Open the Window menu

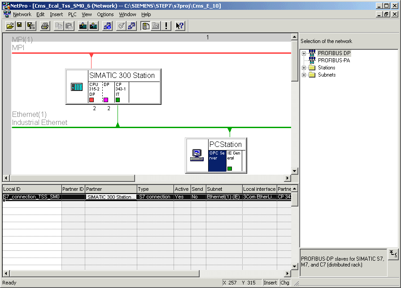(x=128, y=14)
